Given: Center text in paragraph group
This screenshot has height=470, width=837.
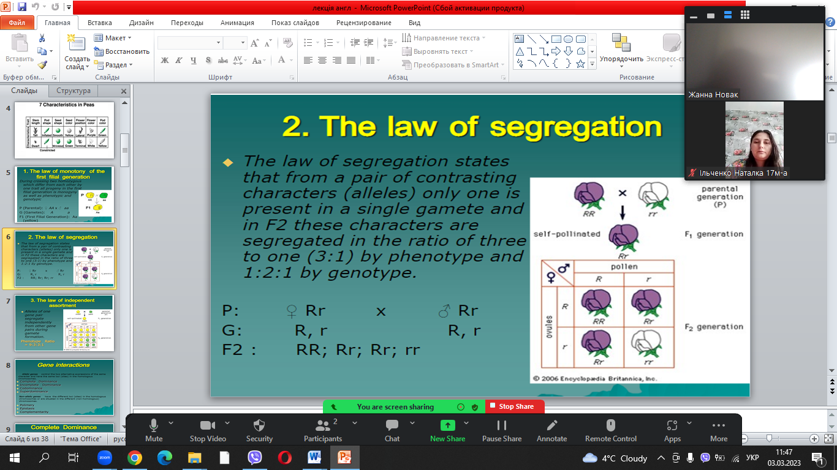Looking at the screenshot, I should point(322,60).
